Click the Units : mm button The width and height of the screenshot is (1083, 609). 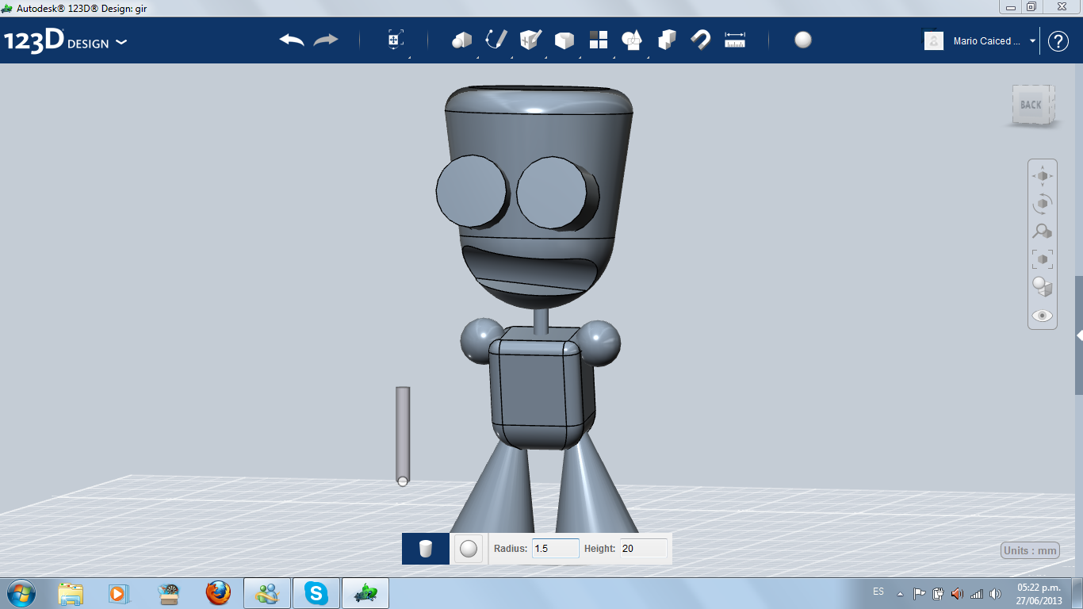point(1031,551)
